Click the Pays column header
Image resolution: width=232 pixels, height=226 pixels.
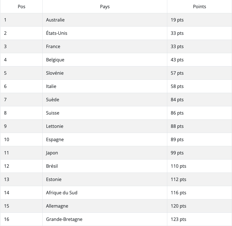105,7
